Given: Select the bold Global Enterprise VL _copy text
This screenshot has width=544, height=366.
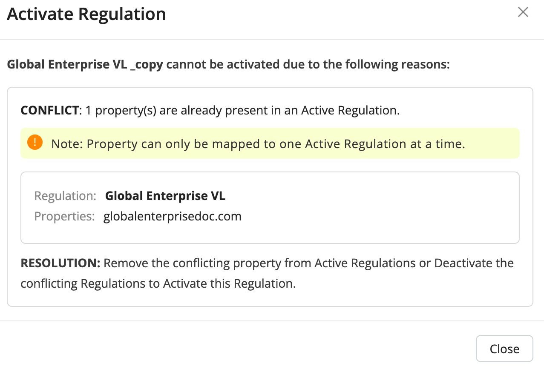Looking at the screenshot, I should 85,65.
